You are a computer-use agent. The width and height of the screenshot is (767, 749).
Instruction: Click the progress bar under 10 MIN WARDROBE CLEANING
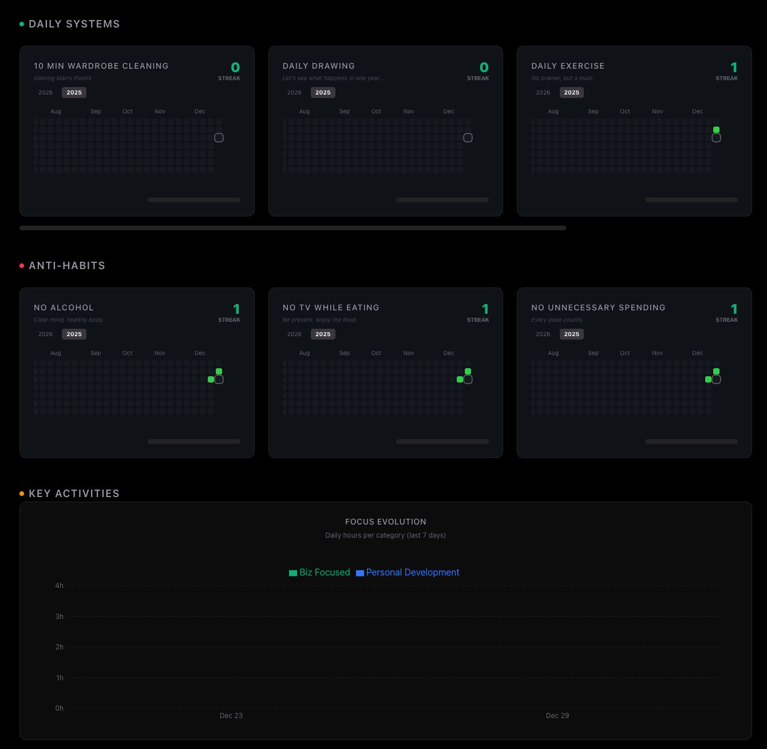click(x=193, y=200)
